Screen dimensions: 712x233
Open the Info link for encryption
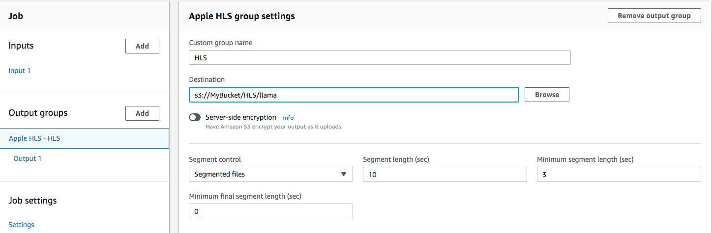288,118
